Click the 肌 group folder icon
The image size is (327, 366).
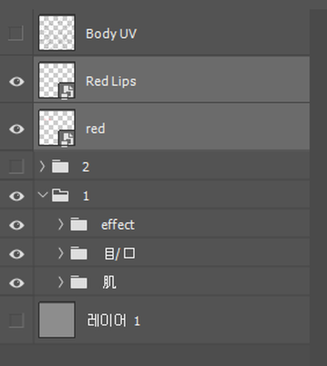click(x=79, y=282)
